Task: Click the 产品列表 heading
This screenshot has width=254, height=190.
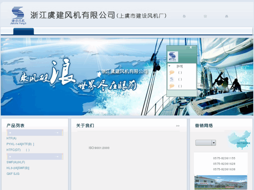Action: point(15,126)
